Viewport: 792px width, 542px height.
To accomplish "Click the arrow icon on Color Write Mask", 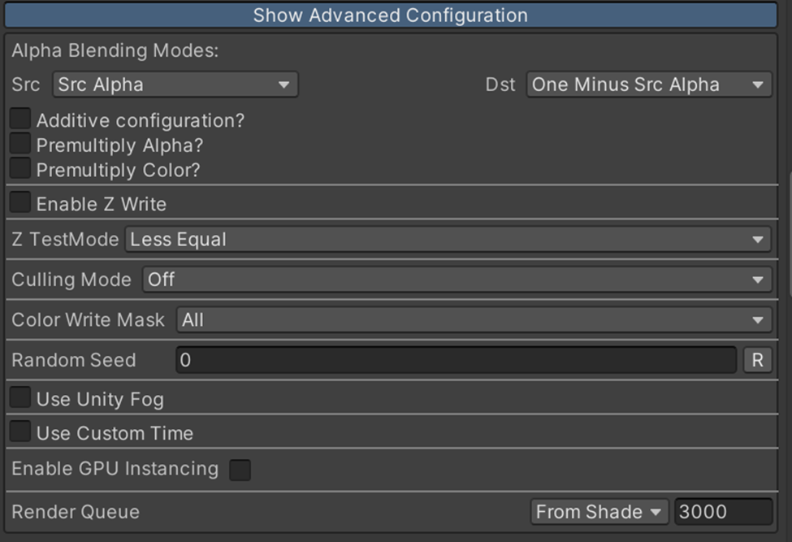I will pyautogui.click(x=758, y=320).
